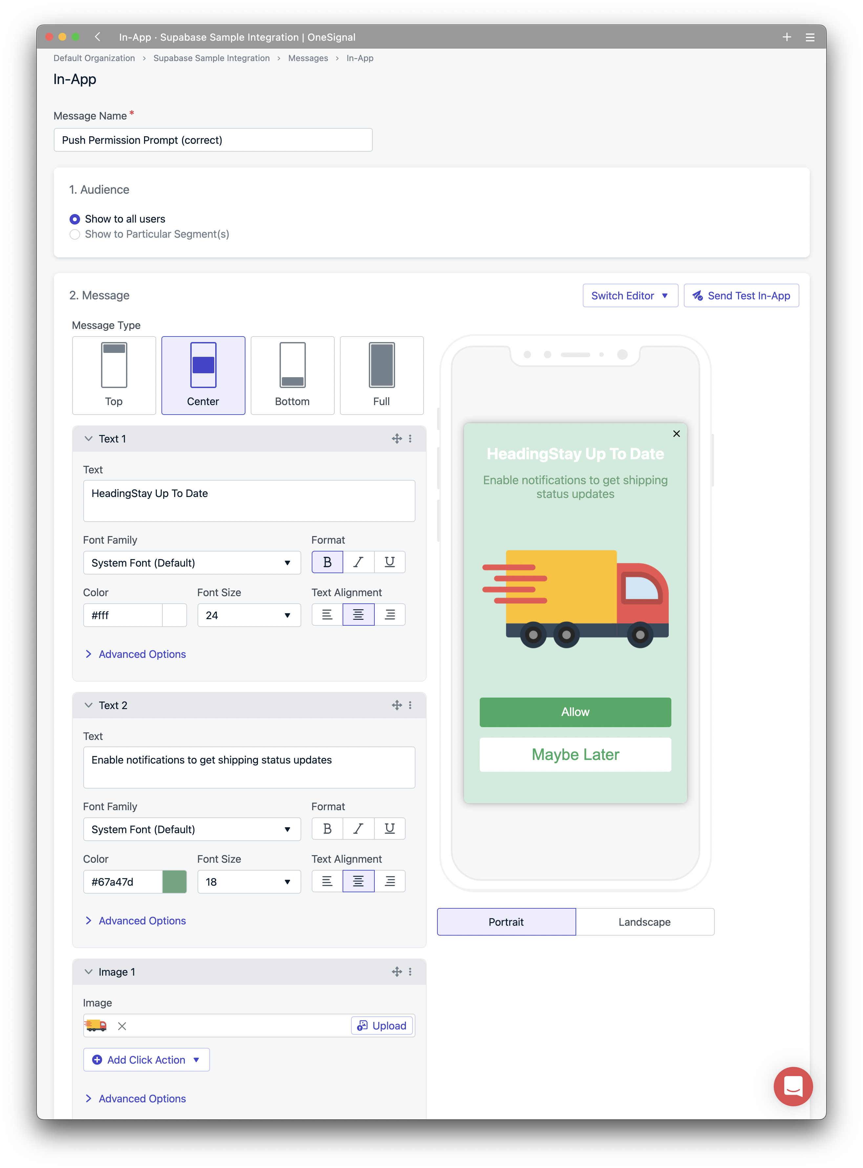Click Image 1 move handle icon
The width and height of the screenshot is (863, 1168).
point(397,972)
